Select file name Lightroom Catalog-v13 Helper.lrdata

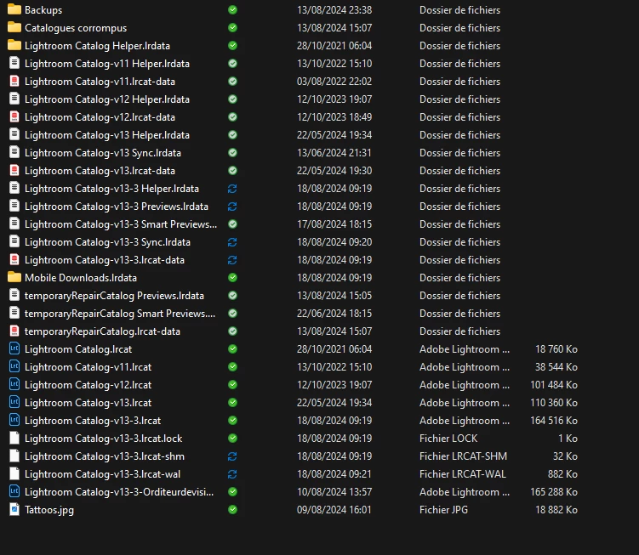(107, 135)
